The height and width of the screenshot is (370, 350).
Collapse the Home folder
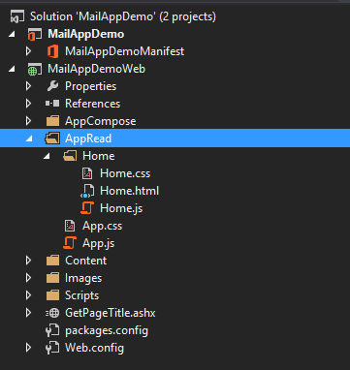coord(47,156)
